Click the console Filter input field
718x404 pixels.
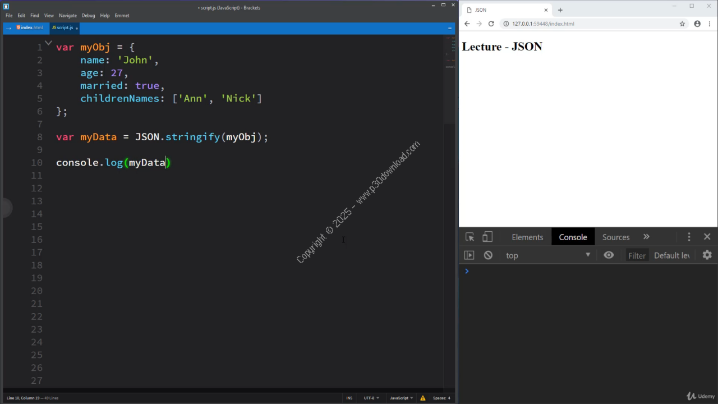(637, 255)
